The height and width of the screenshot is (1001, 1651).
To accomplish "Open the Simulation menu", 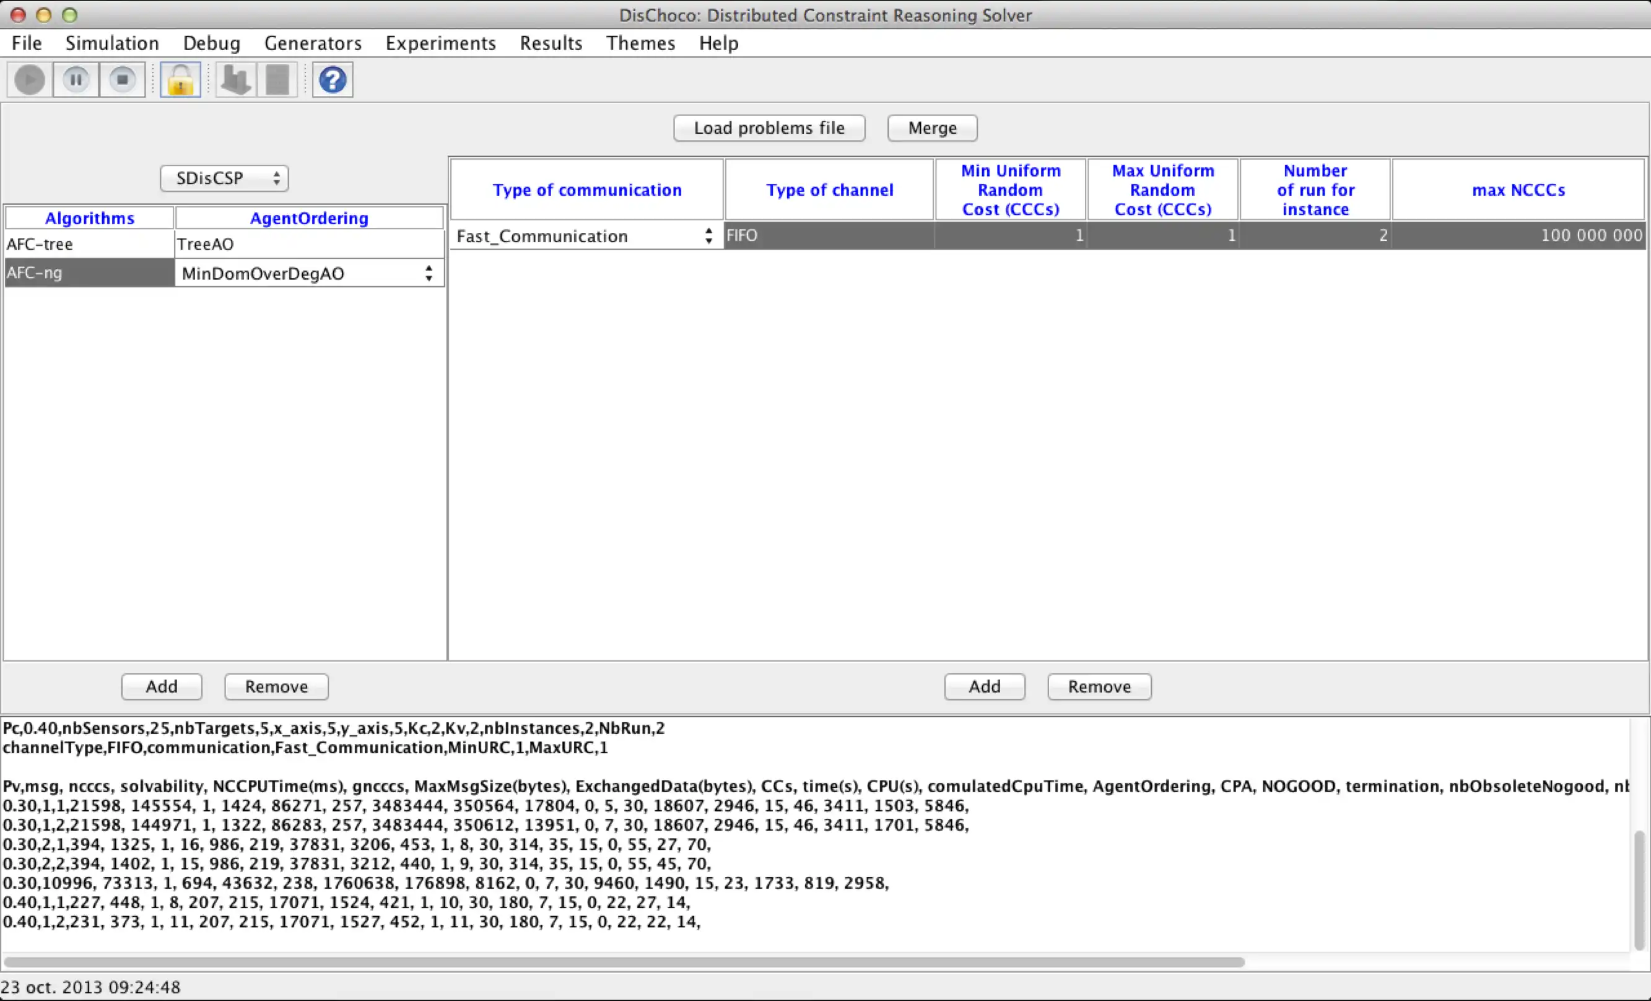I will [x=112, y=43].
